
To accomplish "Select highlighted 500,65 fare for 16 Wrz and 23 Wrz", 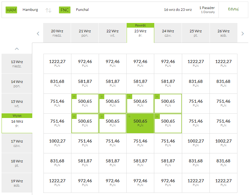I will pyautogui.click(x=140, y=123).
